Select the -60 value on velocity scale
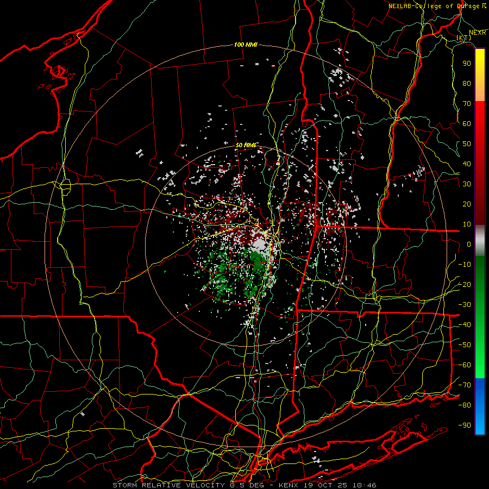Image resolution: width=489 pixels, height=489 pixels. pyautogui.click(x=465, y=365)
